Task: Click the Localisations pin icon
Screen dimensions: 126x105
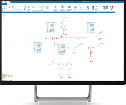Action: click(88, 8)
